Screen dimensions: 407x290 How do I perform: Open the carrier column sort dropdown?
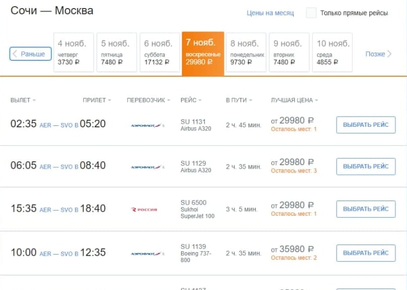pos(149,100)
